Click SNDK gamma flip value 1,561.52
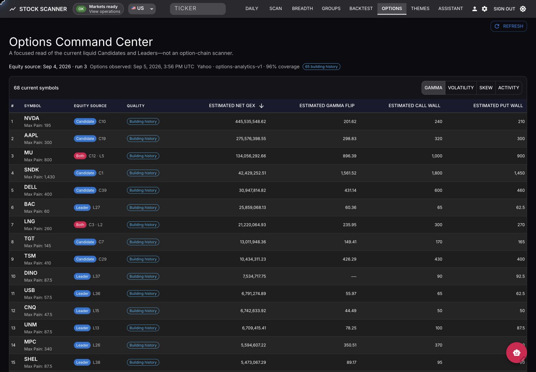The height and width of the screenshot is (372, 536). (349, 173)
